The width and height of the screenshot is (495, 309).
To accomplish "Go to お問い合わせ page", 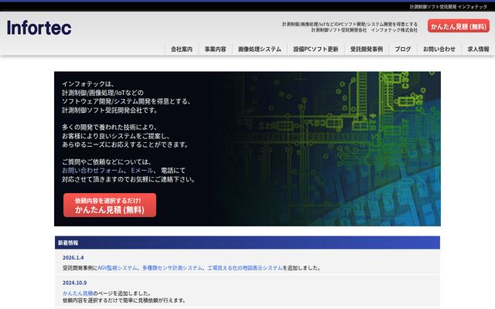I will (439, 49).
